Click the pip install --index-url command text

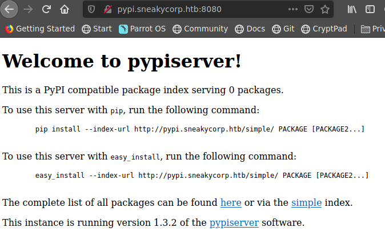click(200, 129)
